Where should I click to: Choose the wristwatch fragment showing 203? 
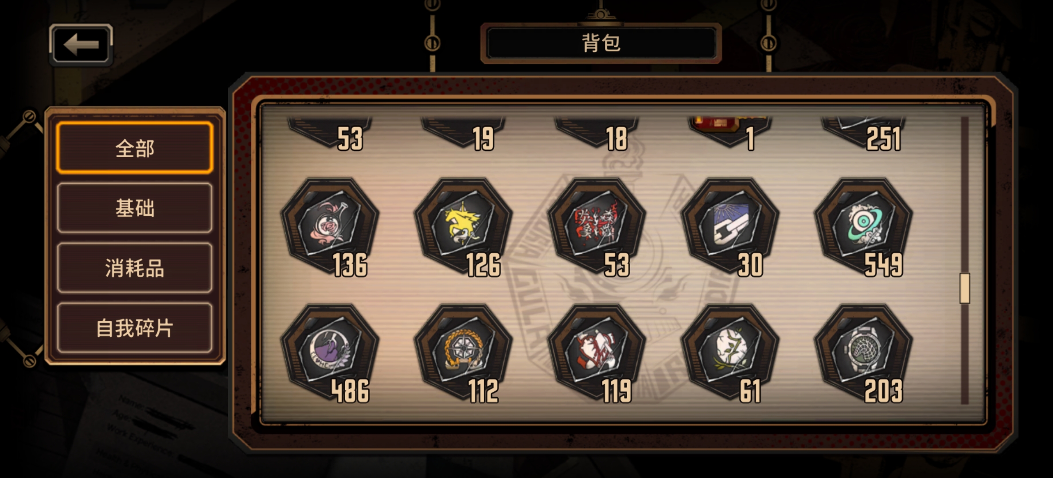click(x=863, y=352)
